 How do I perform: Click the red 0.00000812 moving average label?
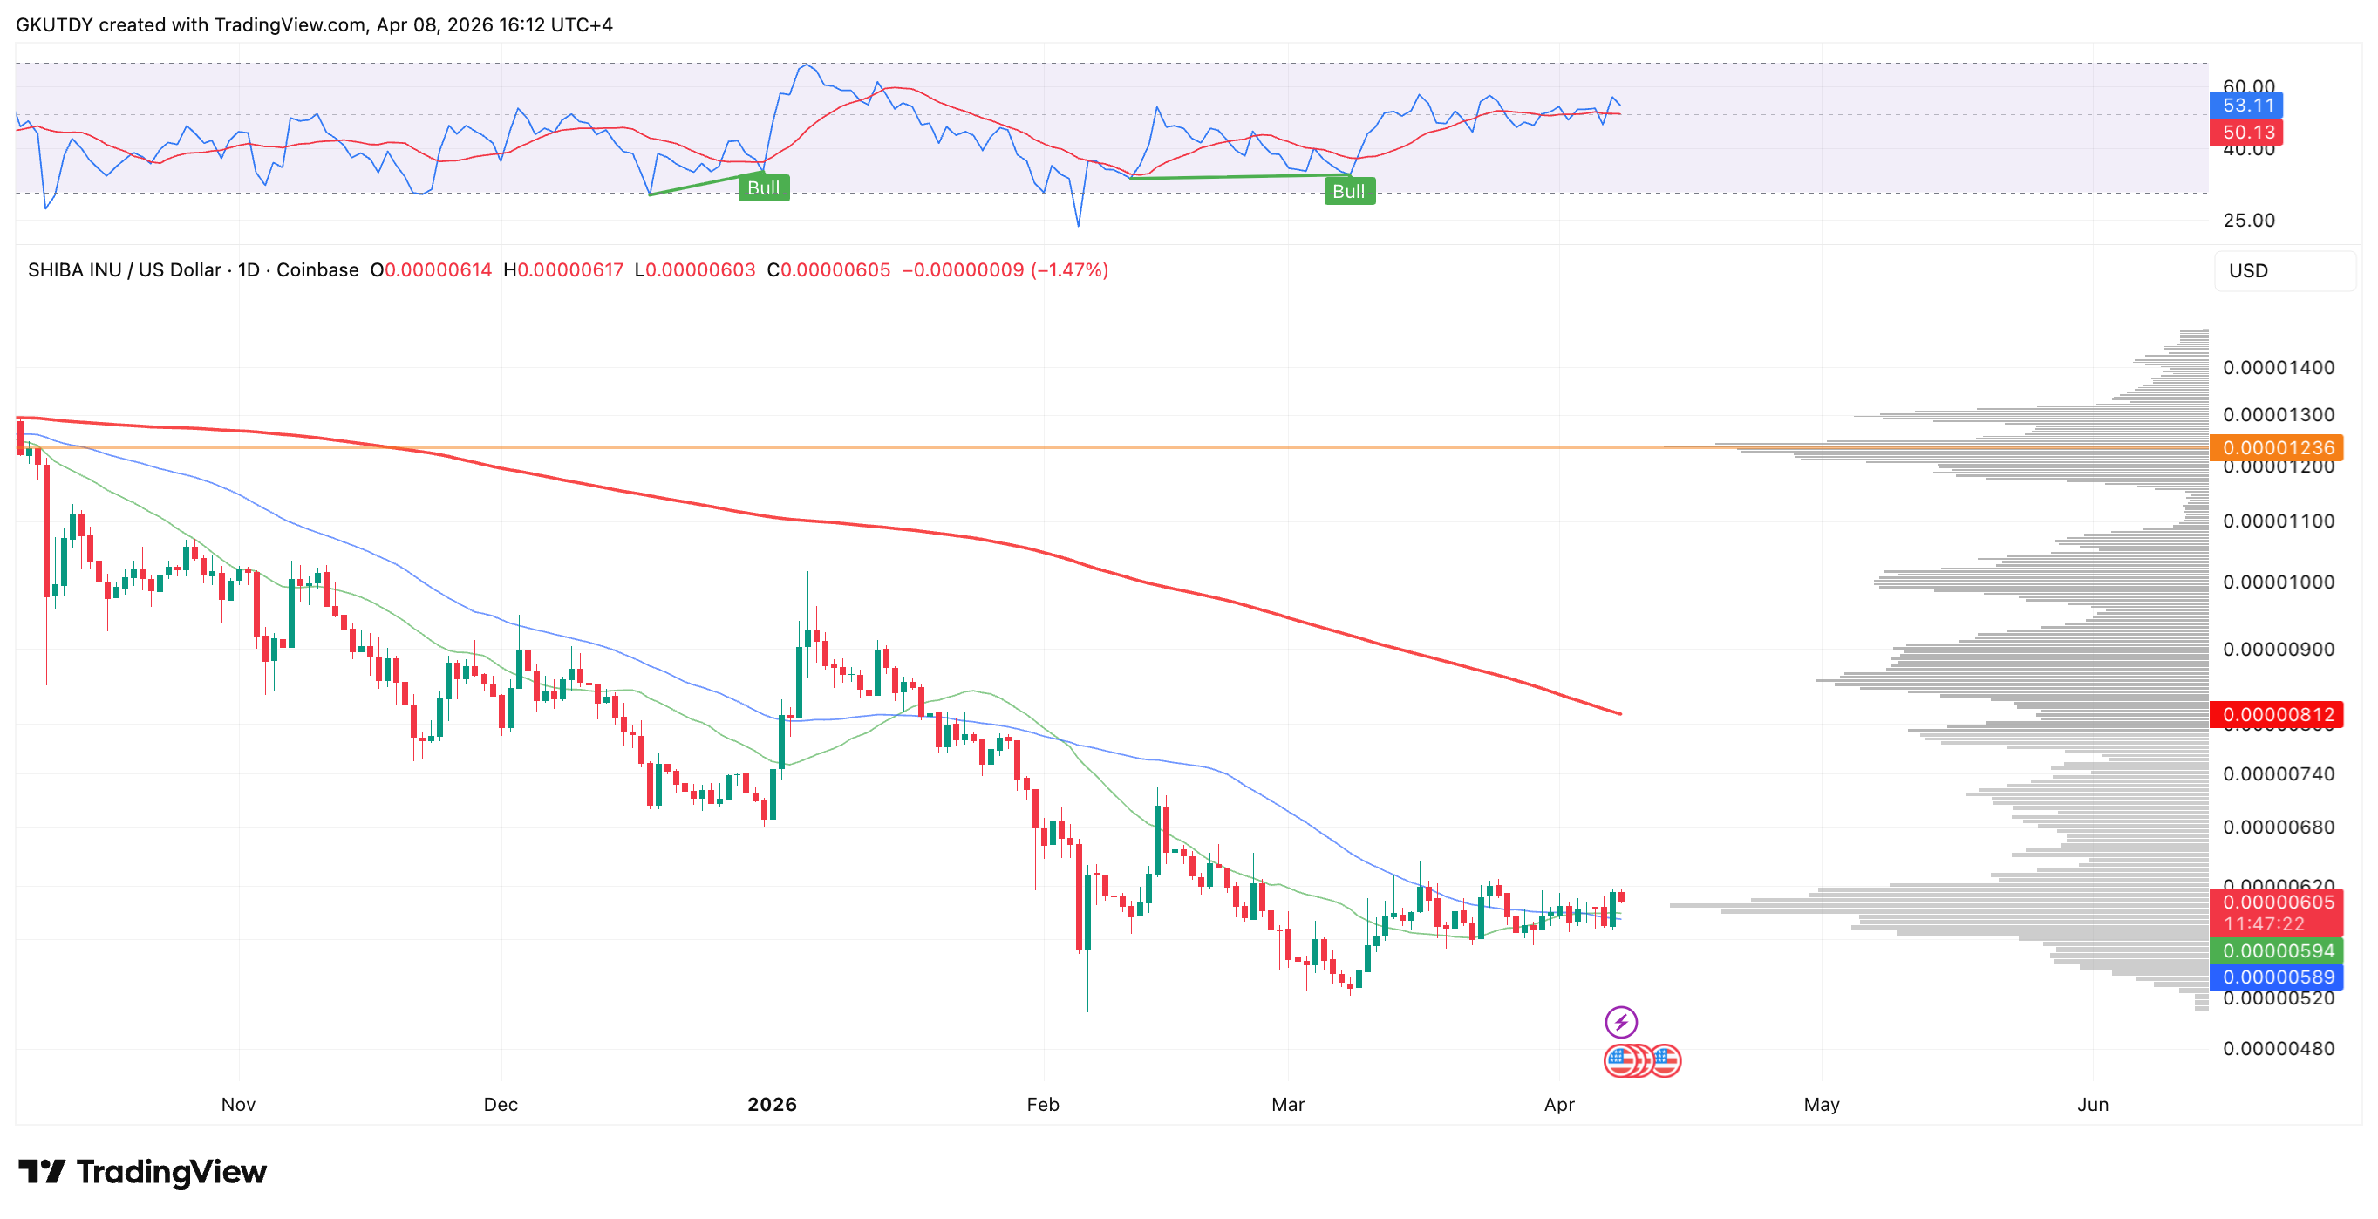coord(2277,714)
